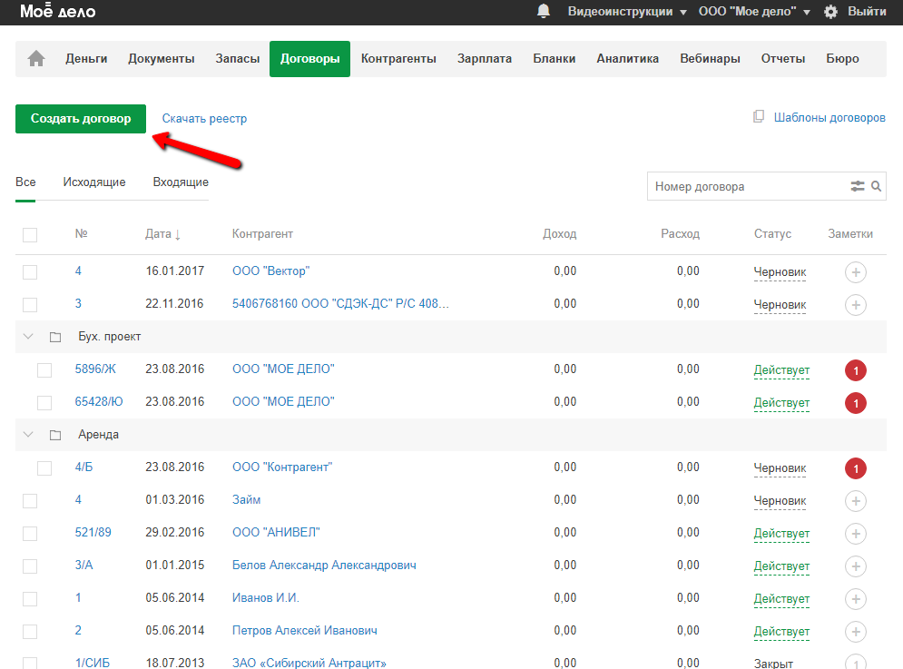Collapse the Бух. проект folder group
The height and width of the screenshot is (669, 903).
tap(28, 337)
